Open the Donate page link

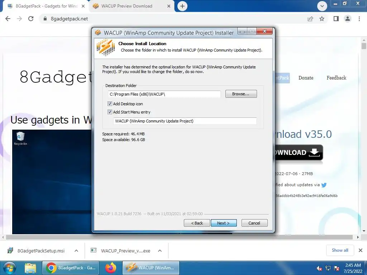click(306, 78)
